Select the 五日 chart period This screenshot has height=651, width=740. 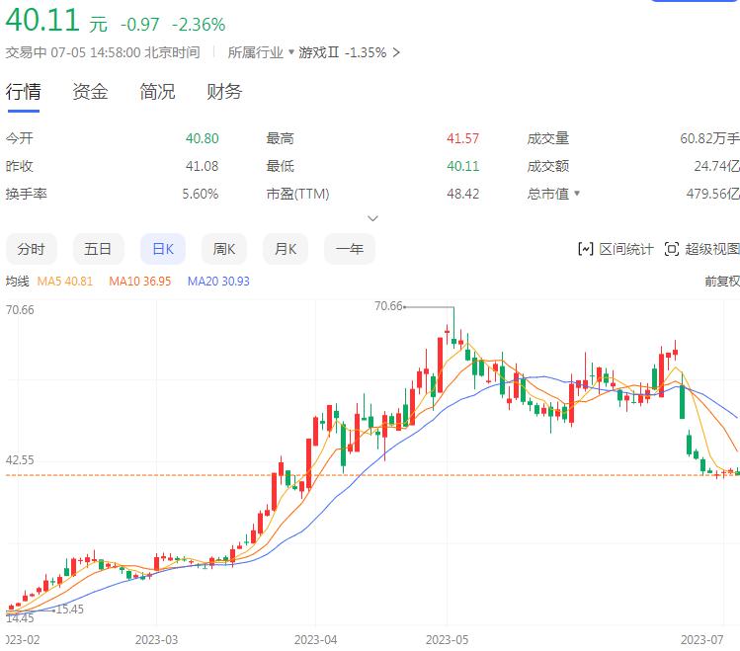[98, 249]
